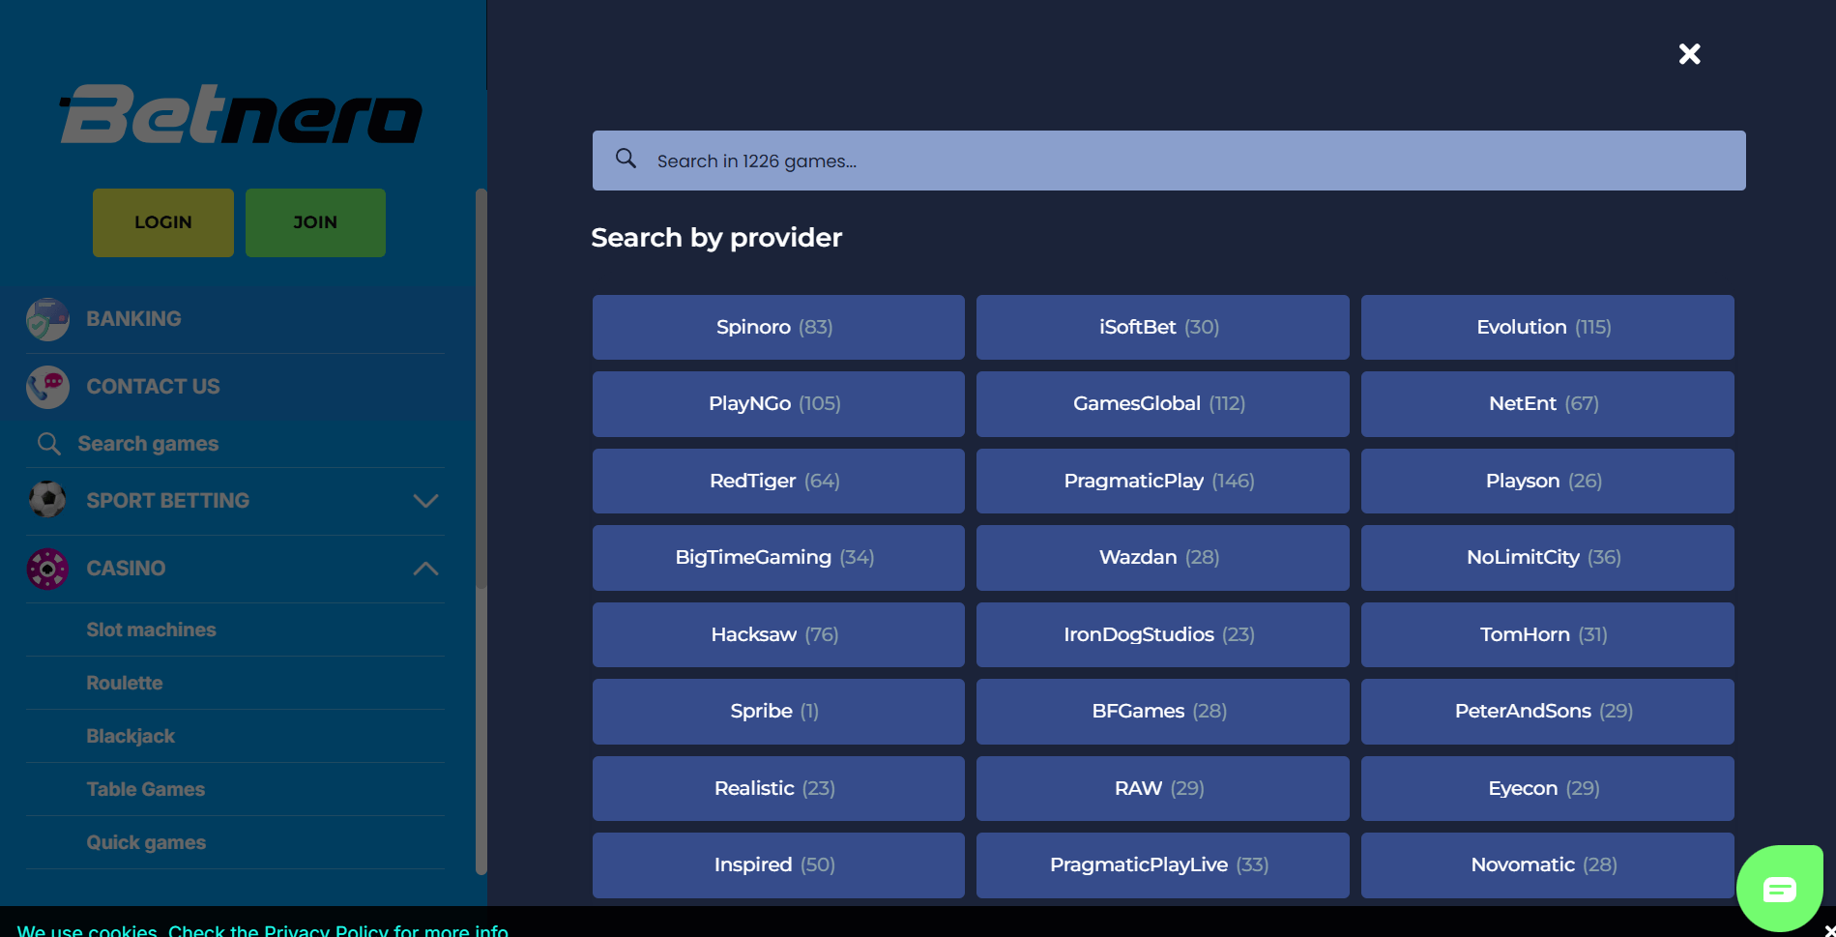Choose Playson provider
This screenshot has width=1836, height=937.
click(1547, 481)
